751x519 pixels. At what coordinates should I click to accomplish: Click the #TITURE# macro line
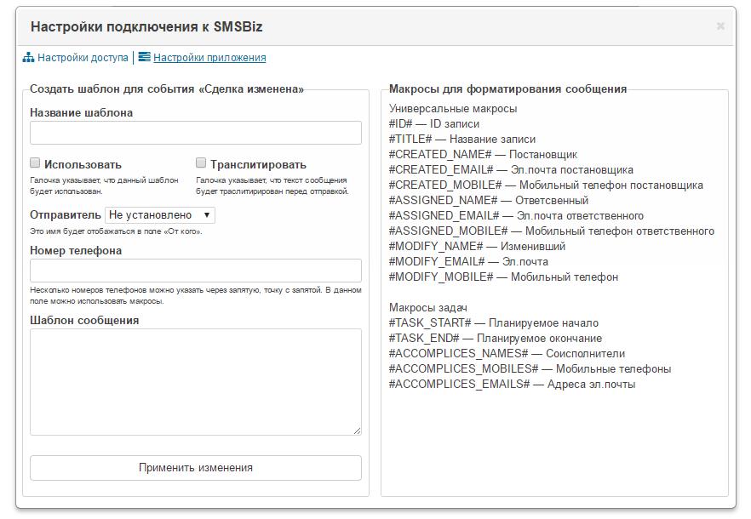pyautogui.click(x=462, y=139)
